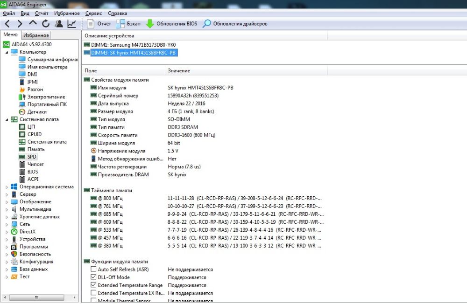The width and height of the screenshot is (467, 304).
Task: Select AIDA64 v5.92.4300 root node
Action: (x=32, y=44)
